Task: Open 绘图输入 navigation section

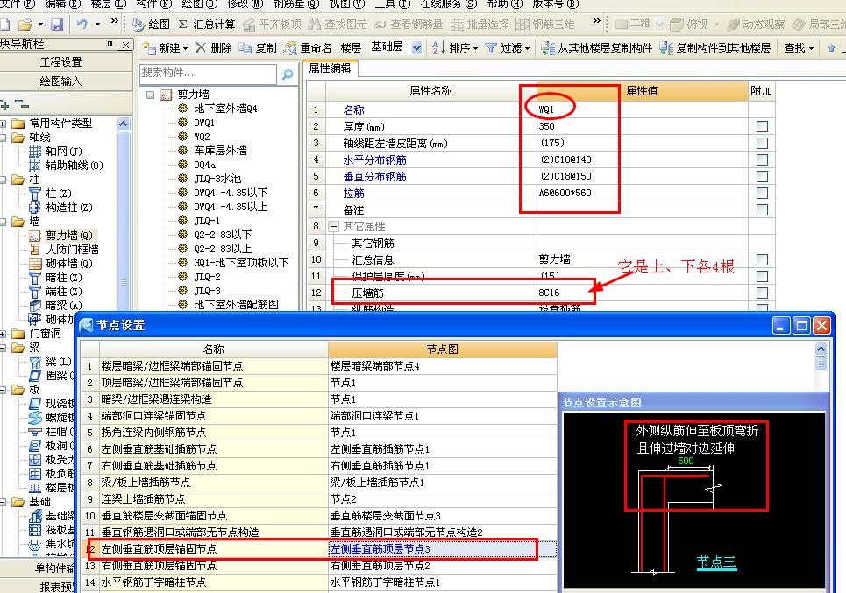Action: 61,81
